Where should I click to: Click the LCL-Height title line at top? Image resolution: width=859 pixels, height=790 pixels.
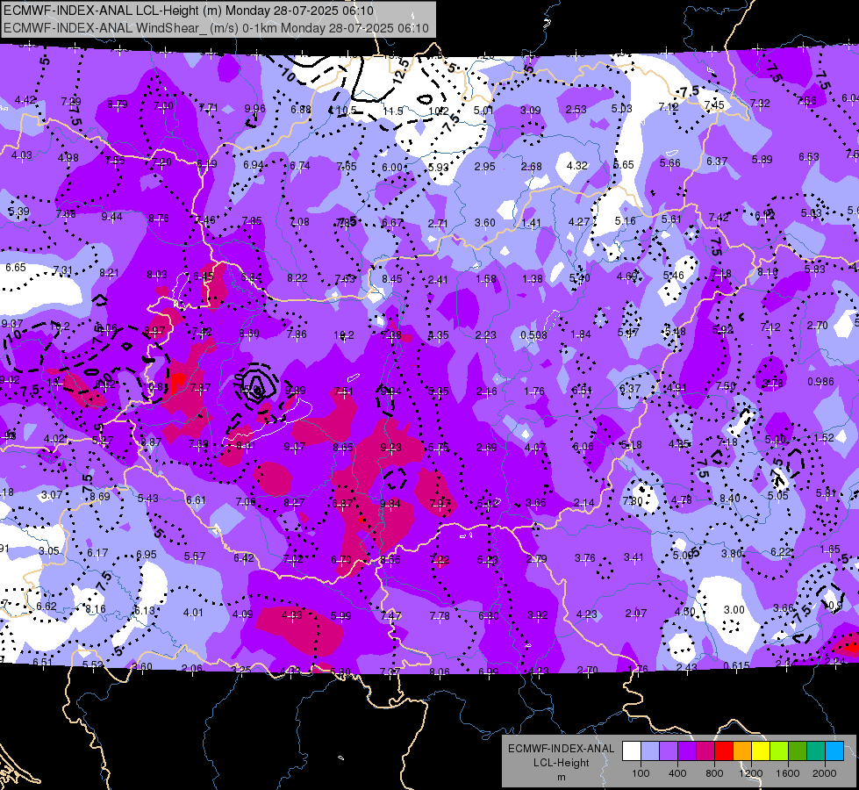coord(189,11)
